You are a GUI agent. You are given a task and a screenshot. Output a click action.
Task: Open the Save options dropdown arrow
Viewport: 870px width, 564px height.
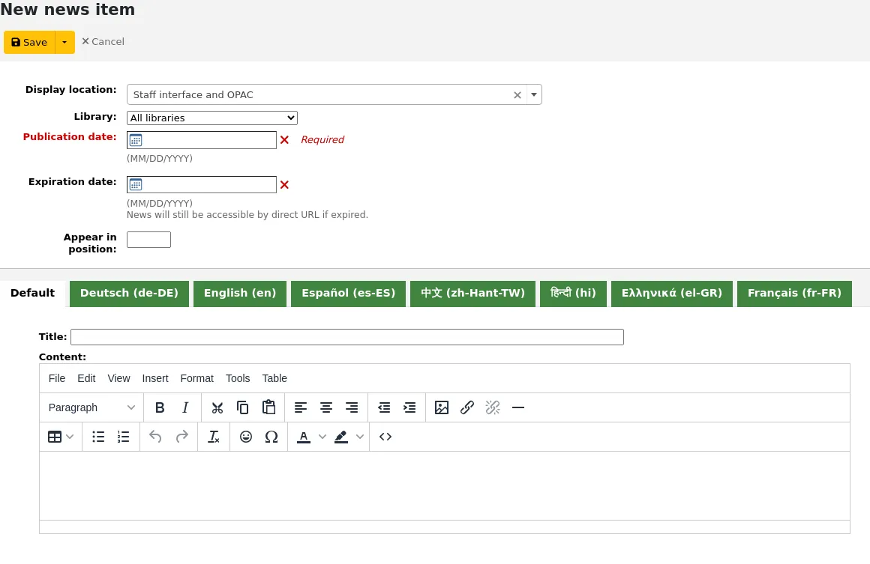tap(65, 43)
